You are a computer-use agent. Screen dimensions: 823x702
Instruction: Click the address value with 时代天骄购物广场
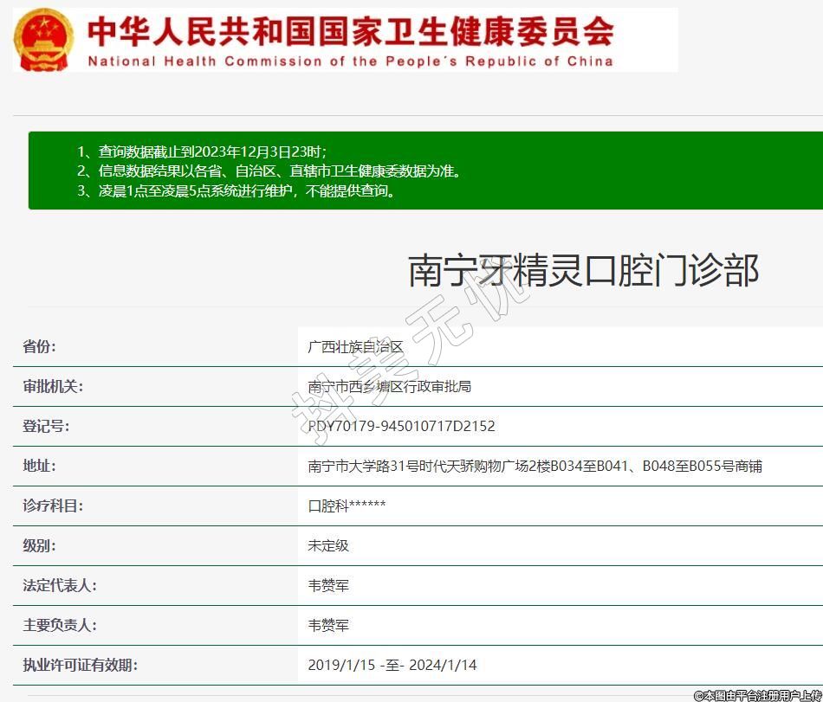pos(535,466)
